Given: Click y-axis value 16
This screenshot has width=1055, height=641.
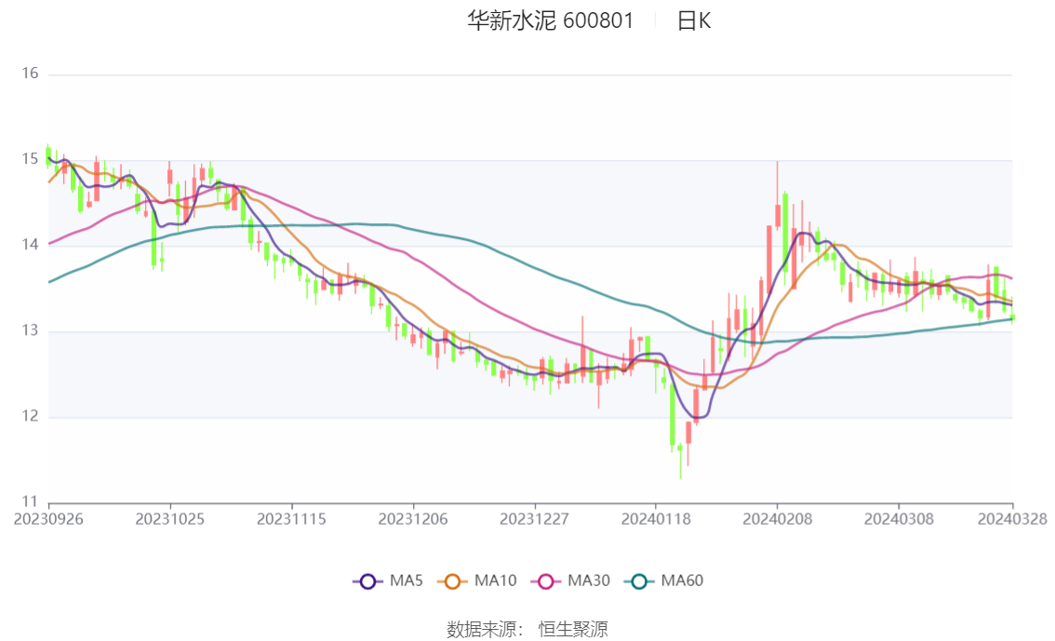Looking at the screenshot, I should [30, 73].
